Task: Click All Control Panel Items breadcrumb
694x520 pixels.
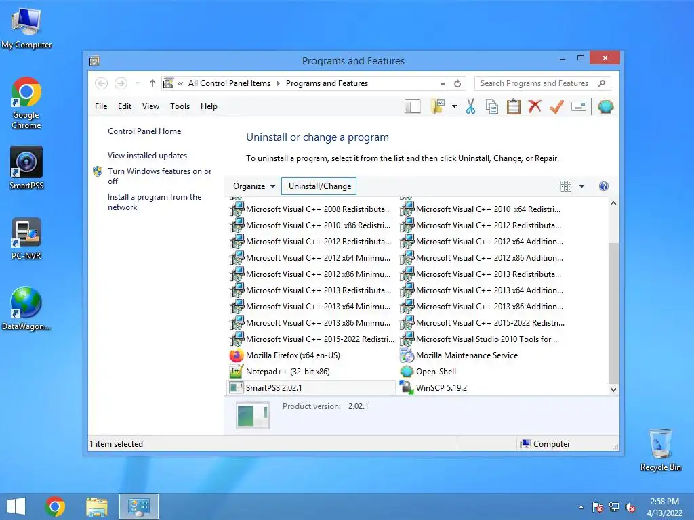Action: pyautogui.click(x=229, y=83)
